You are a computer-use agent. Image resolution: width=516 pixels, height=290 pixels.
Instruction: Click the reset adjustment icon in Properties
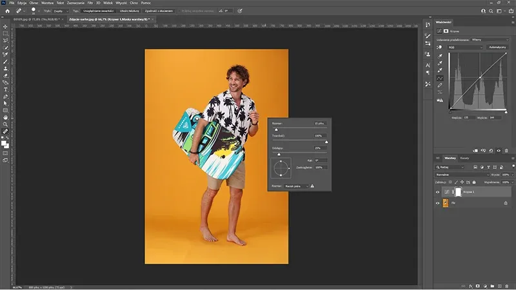click(x=491, y=151)
